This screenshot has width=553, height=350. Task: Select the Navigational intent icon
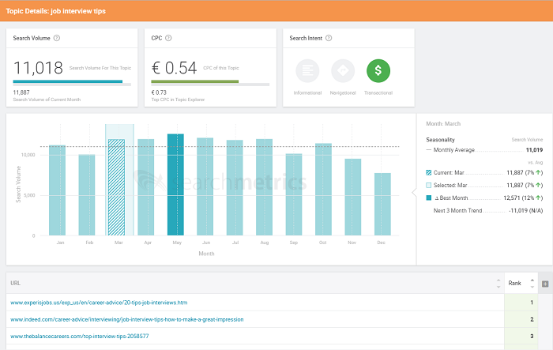point(343,72)
